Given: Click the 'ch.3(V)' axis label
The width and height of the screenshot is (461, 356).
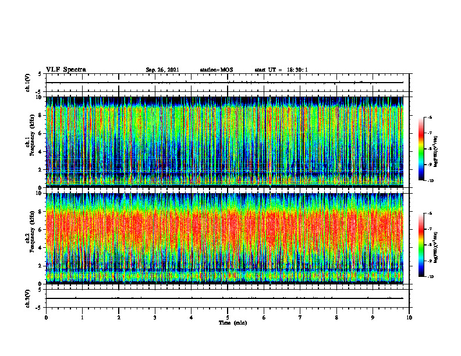Looking at the screenshot, I should click(27, 298).
